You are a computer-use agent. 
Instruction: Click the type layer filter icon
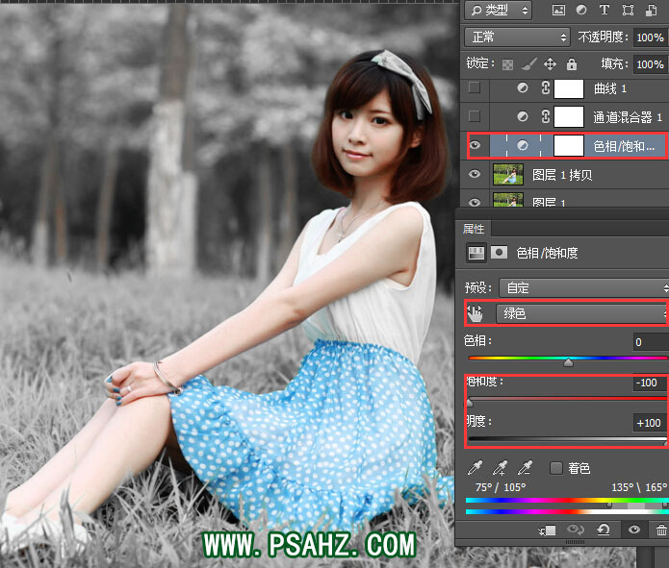point(605,11)
